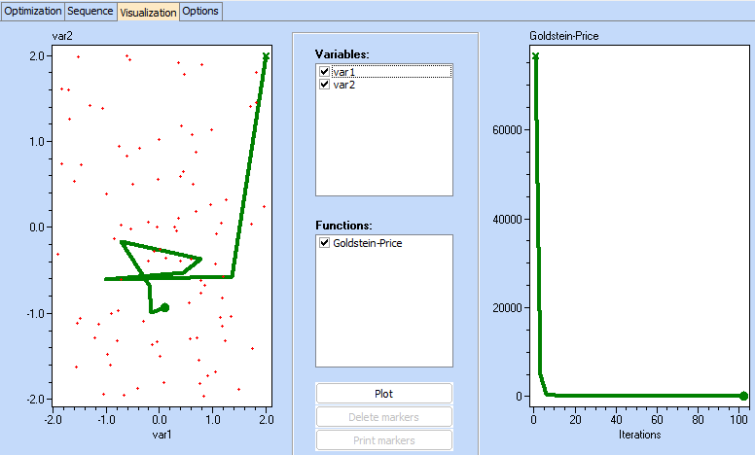Click the Iterations axis label
The image size is (755, 455).
(x=637, y=435)
